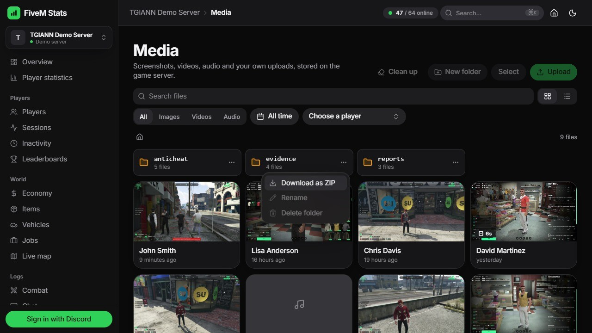This screenshot has height=333, width=592.
Task: Go to media root home breadcrumb icon
Action: tap(140, 137)
